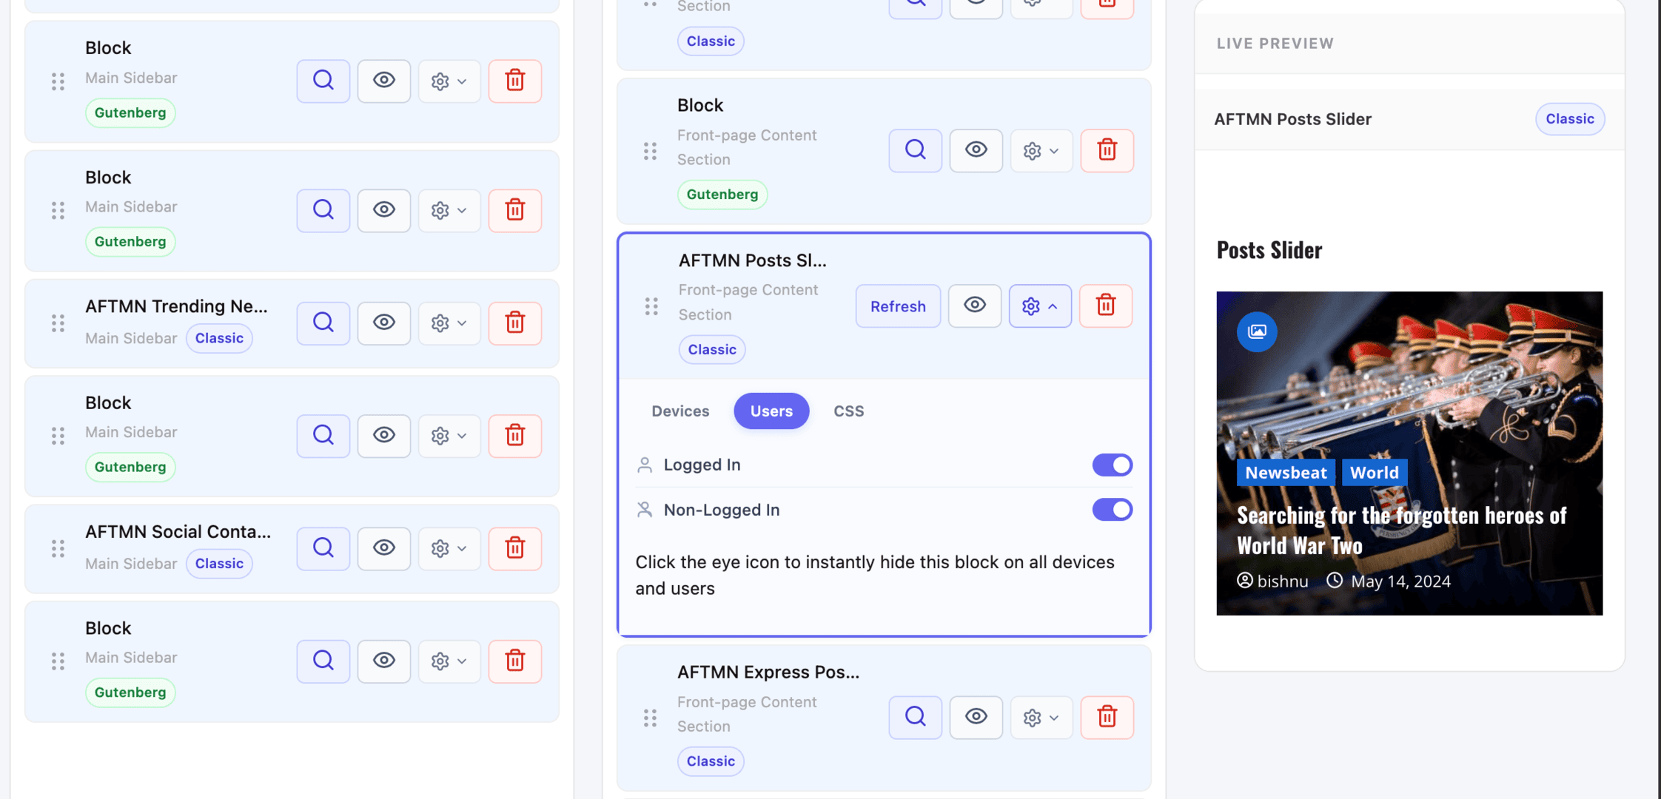This screenshot has width=1661, height=799.
Task: Preview the AFTMN Social Contacts widget with magnifier
Action: [x=323, y=548]
